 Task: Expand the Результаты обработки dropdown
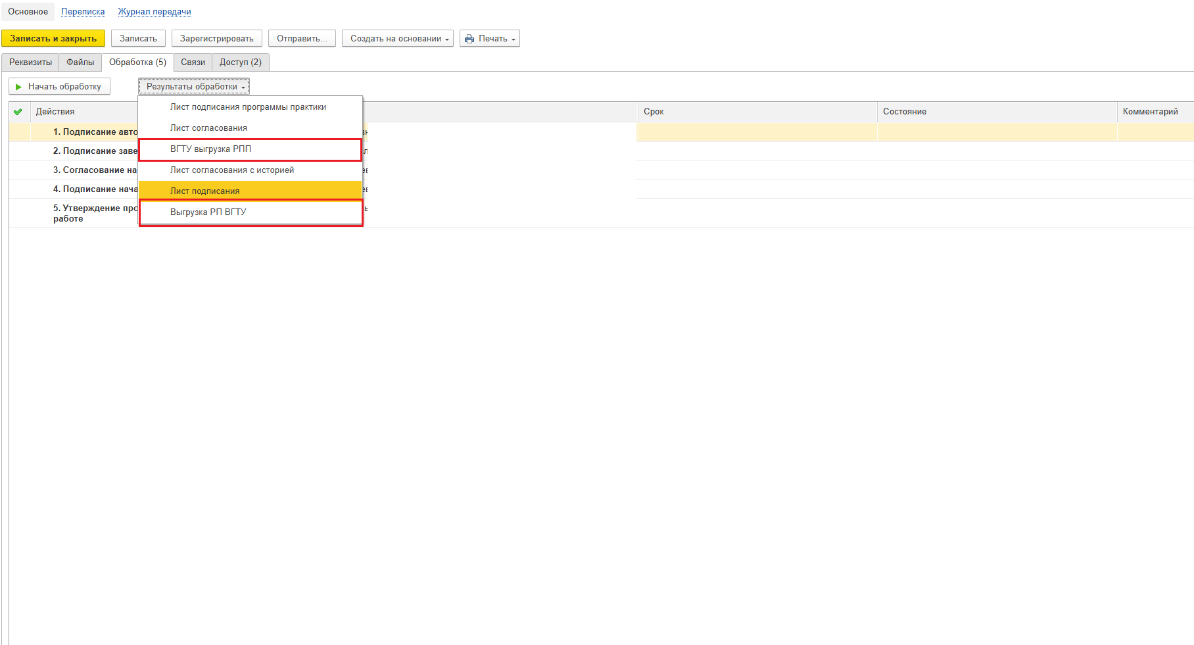pos(194,87)
